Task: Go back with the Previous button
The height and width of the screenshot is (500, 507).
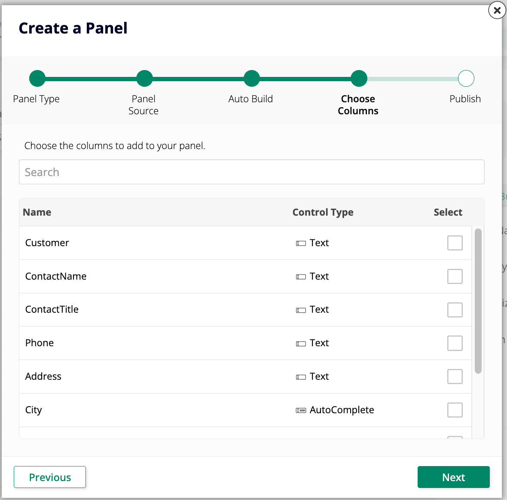Action: (50, 477)
